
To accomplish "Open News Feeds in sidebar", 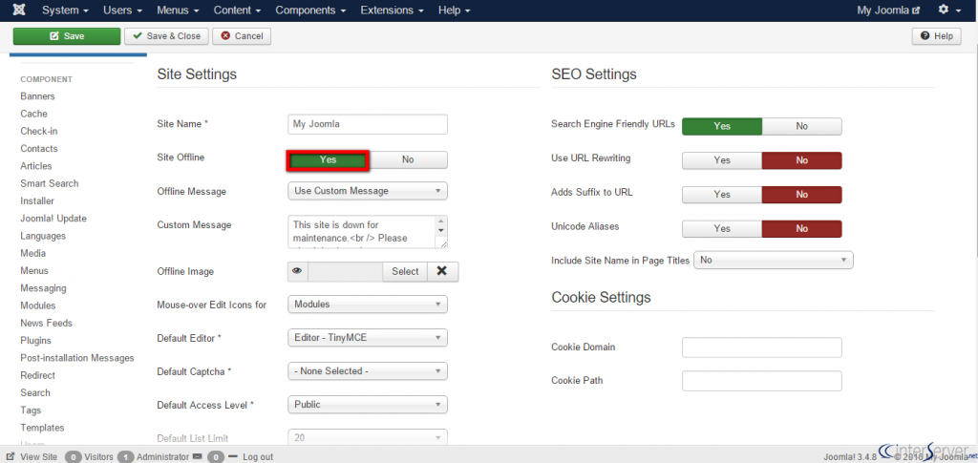I will [x=46, y=324].
